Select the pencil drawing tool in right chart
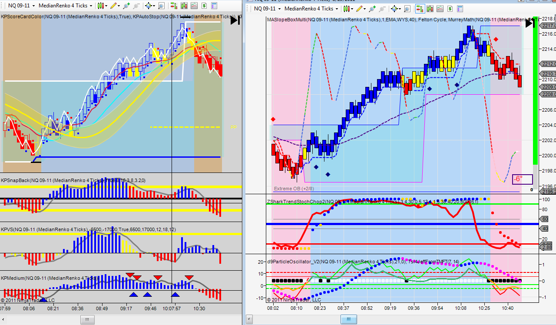The height and width of the screenshot is (325, 556). click(x=360, y=9)
